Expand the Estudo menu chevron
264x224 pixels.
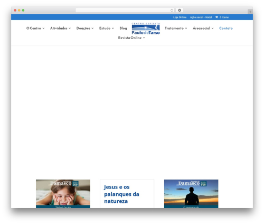113,28
